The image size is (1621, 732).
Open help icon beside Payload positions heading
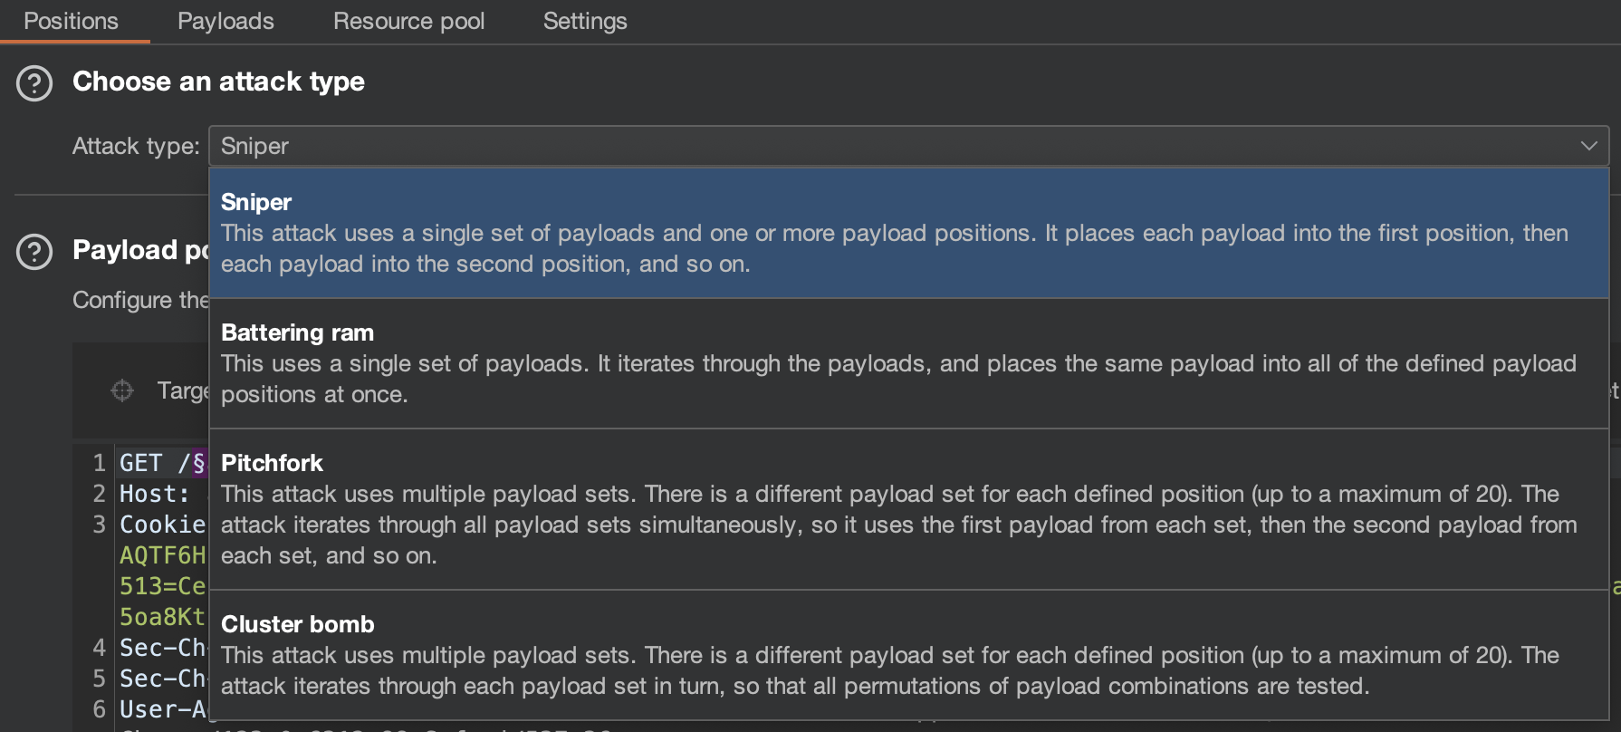click(x=34, y=252)
